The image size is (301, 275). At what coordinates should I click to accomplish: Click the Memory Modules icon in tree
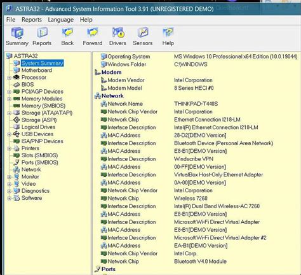tap(17, 99)
